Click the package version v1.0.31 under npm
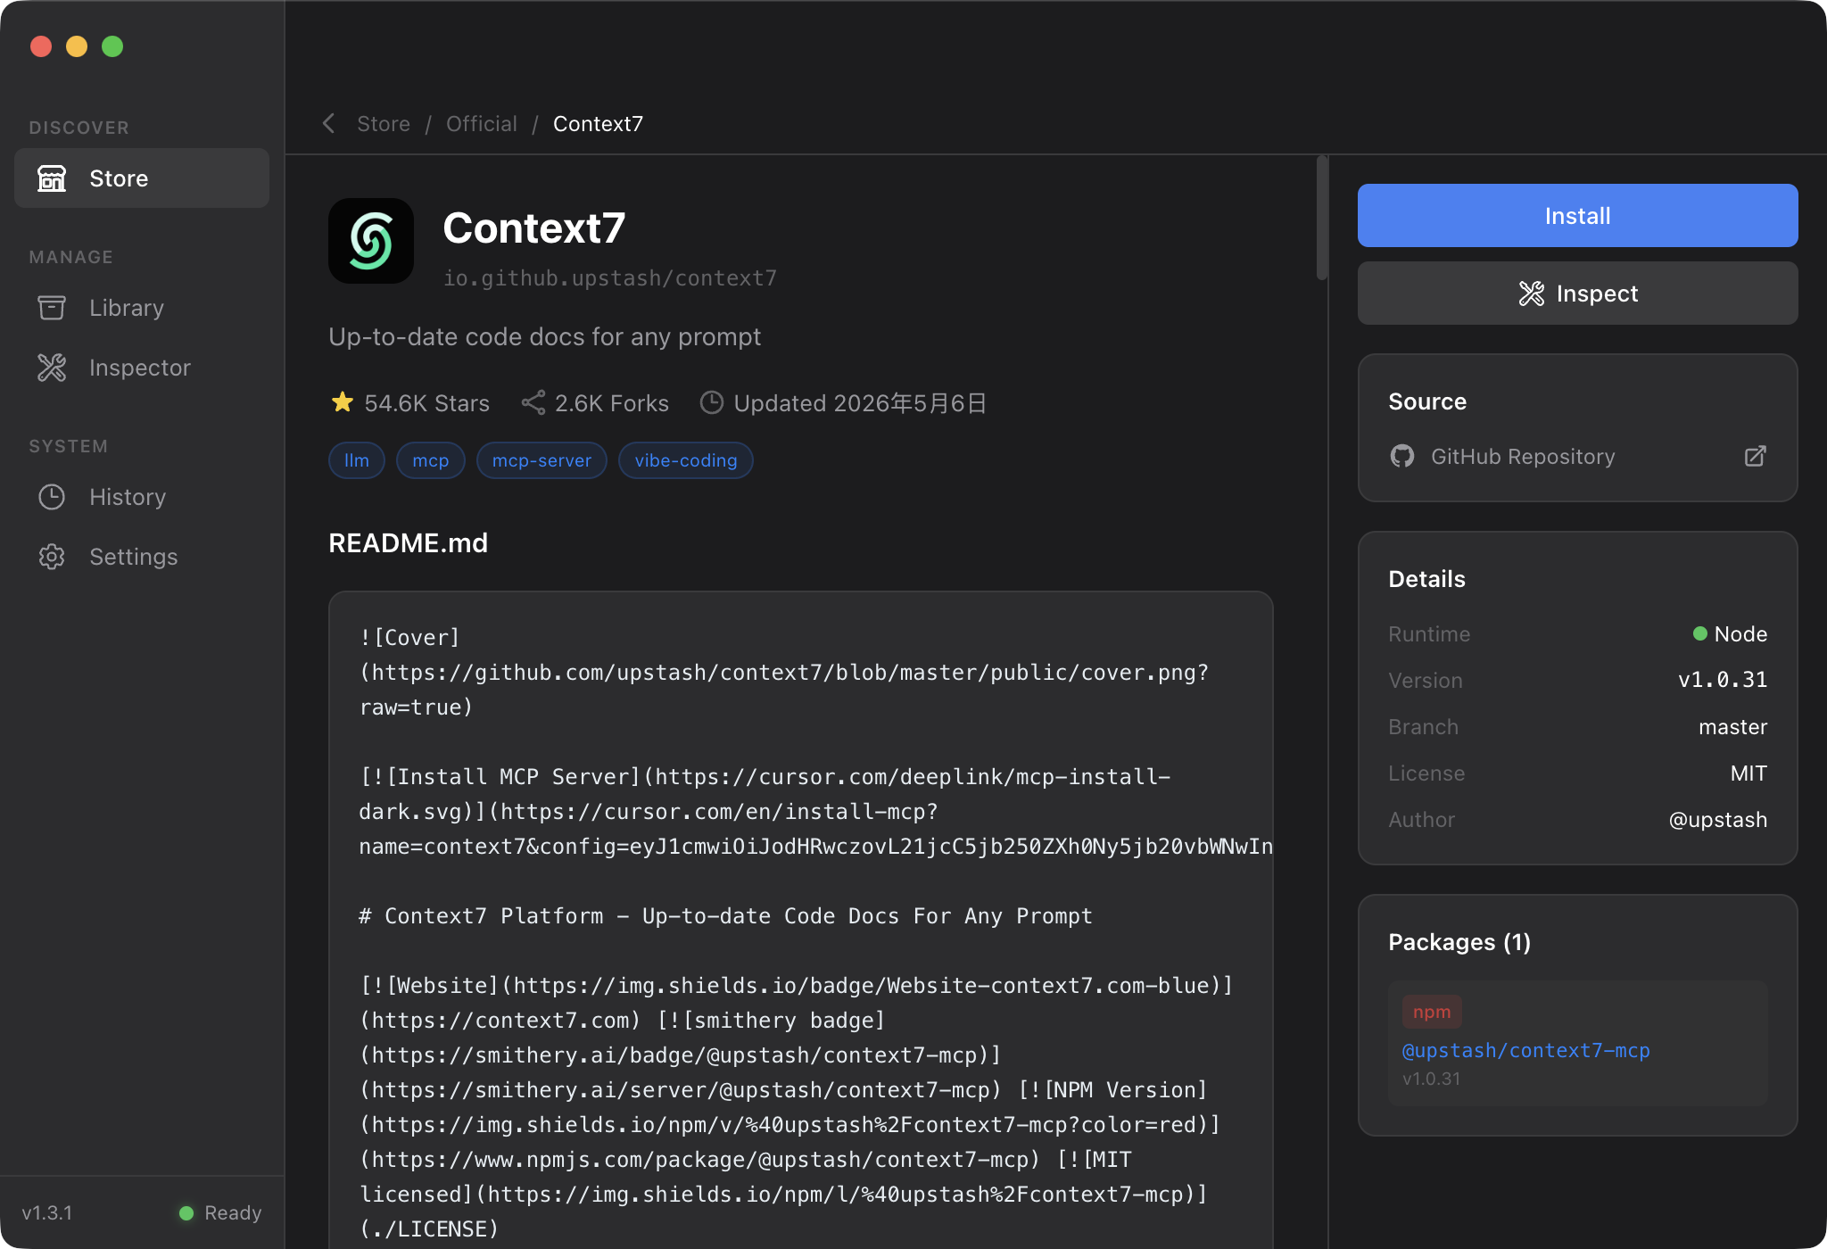1827x1249 pixels. (1431, 1079)
